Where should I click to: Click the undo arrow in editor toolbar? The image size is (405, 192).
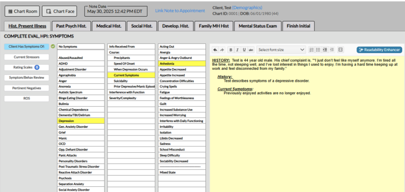(x=215, y=50)
